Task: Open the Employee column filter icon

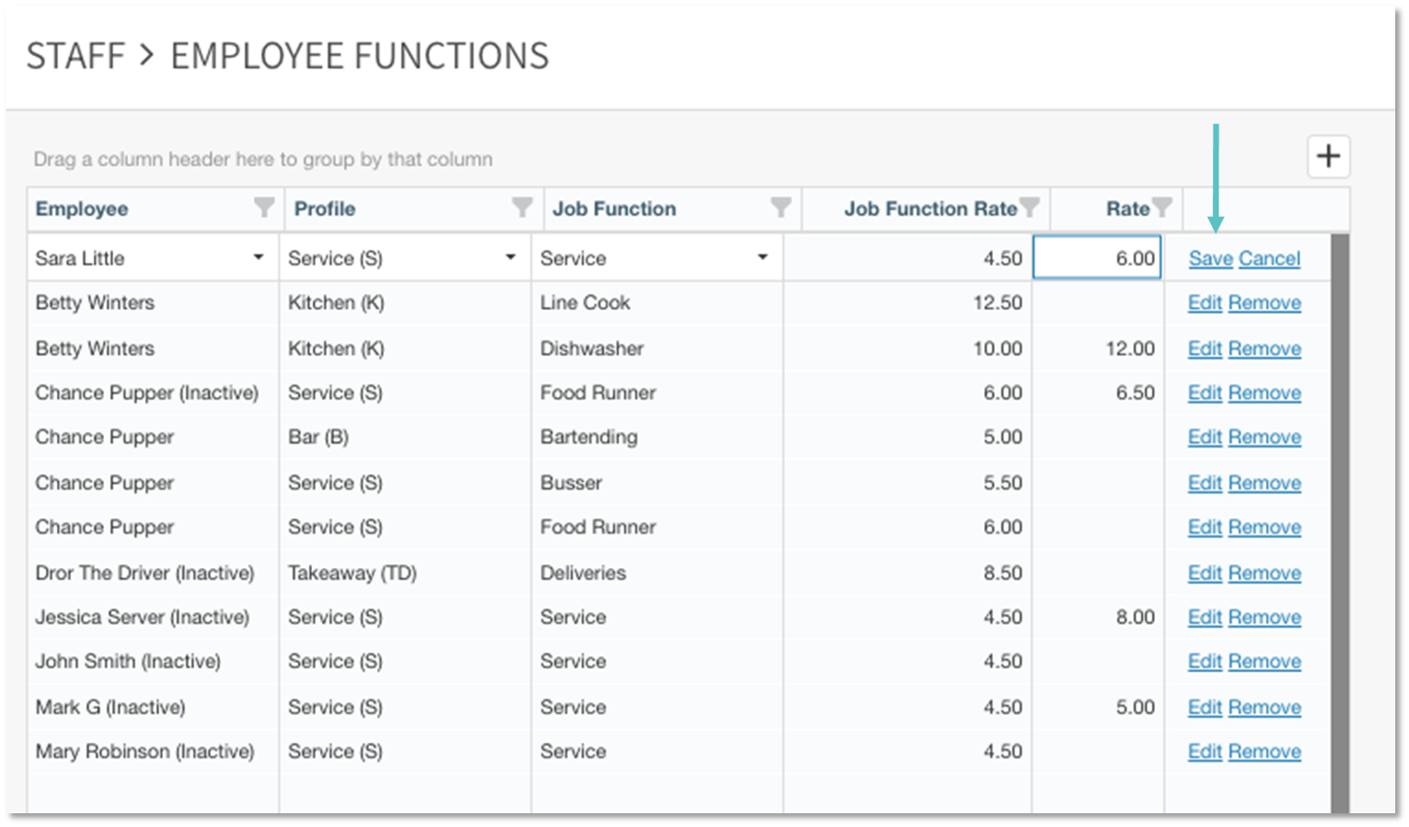Action: click(x=264, y=208)
